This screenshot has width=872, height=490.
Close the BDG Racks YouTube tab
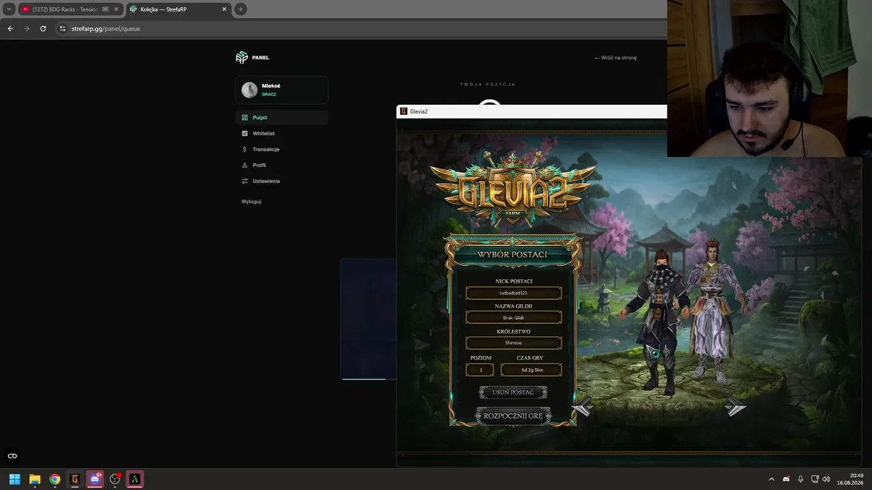[116, 9]
